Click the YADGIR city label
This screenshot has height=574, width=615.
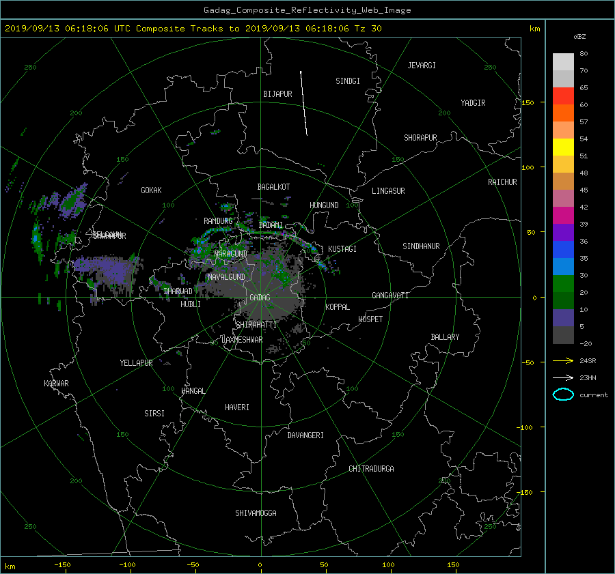473,103
